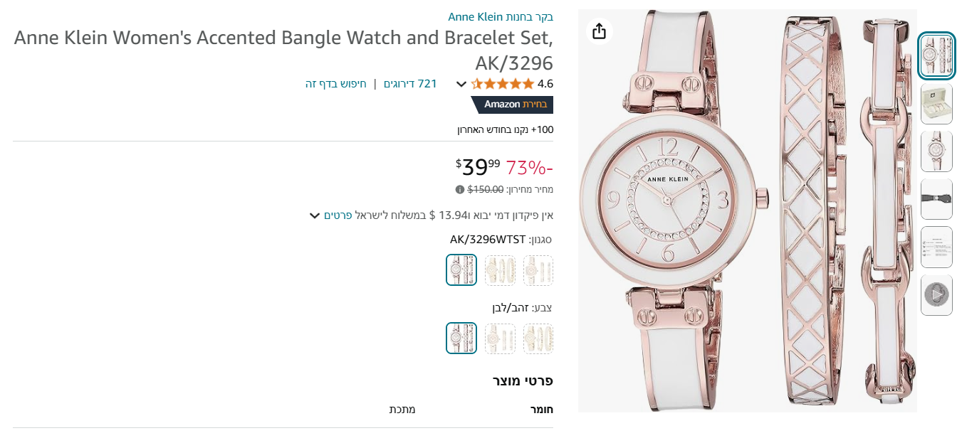Click the info icon beside list price
The height and width of the screenshot is (443, 962).
tap(460, 189)
